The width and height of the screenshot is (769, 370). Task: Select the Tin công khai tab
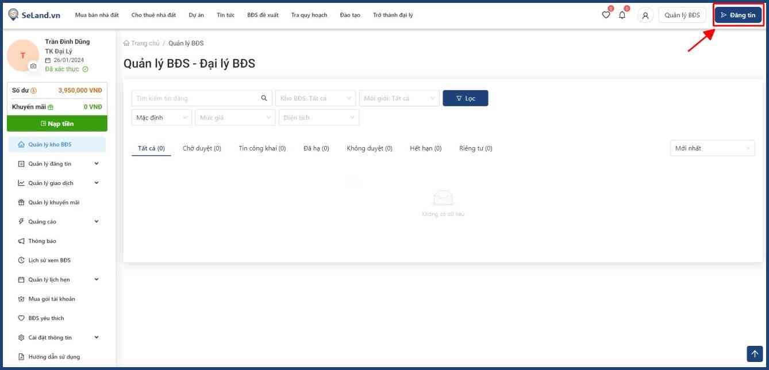coord(262,148)
